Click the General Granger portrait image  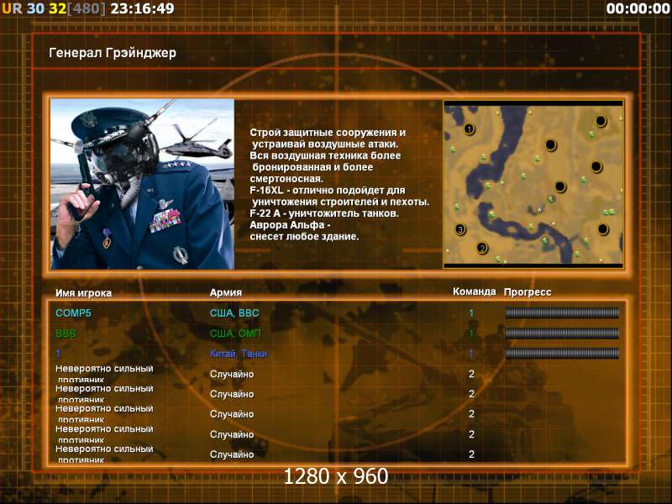coord(142,184)
